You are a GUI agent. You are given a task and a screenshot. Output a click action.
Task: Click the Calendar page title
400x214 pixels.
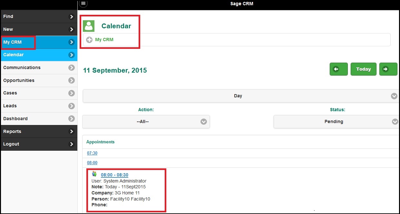pyautogui.click(x=116, y=26)
